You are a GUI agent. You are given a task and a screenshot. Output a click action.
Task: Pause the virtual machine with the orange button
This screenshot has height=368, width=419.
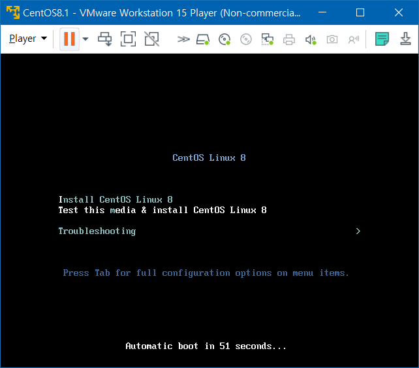click(69, 39)
